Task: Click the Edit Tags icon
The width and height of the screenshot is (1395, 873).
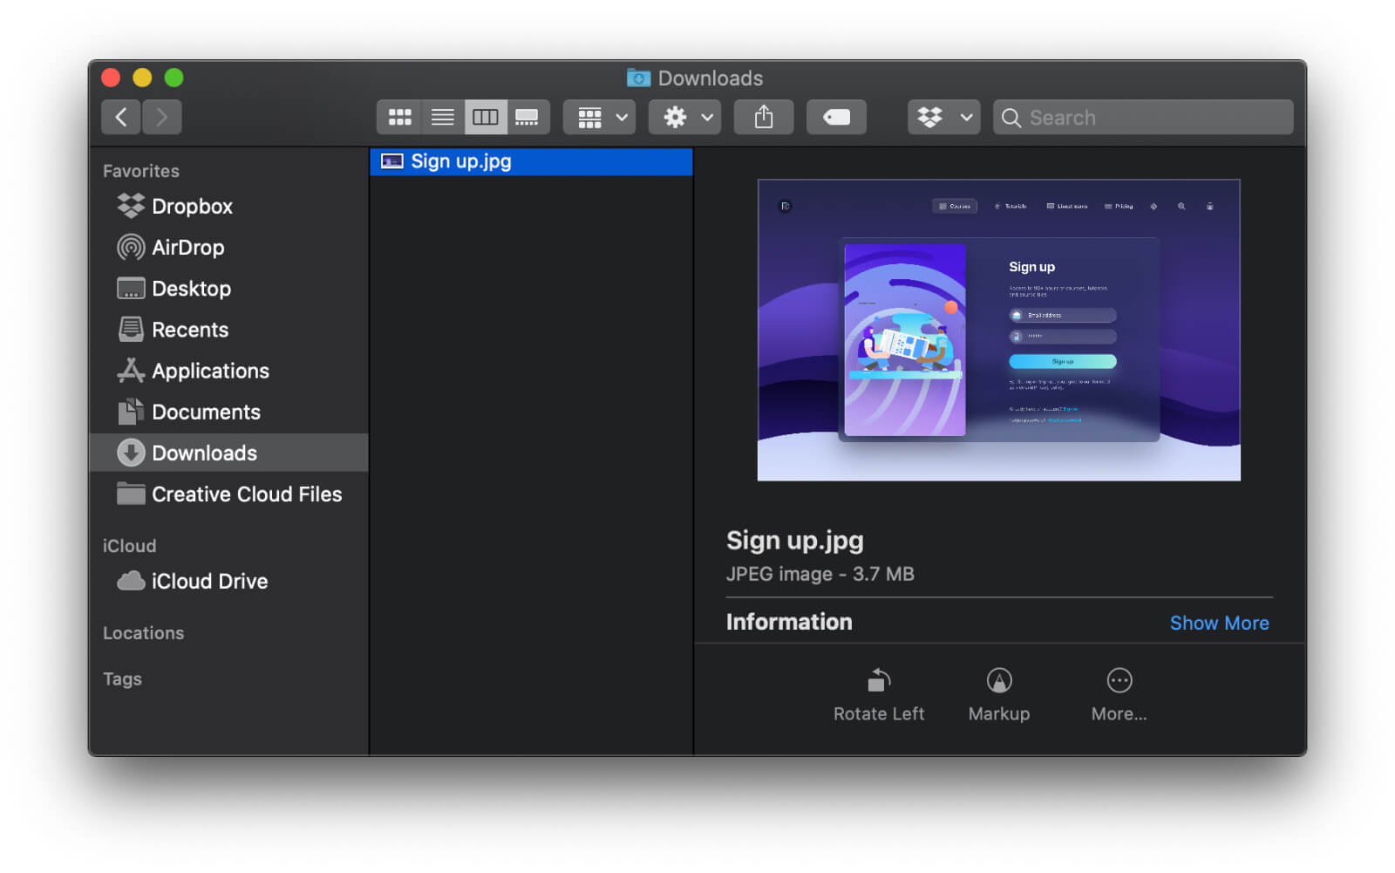Action: (x=835, y=117)
